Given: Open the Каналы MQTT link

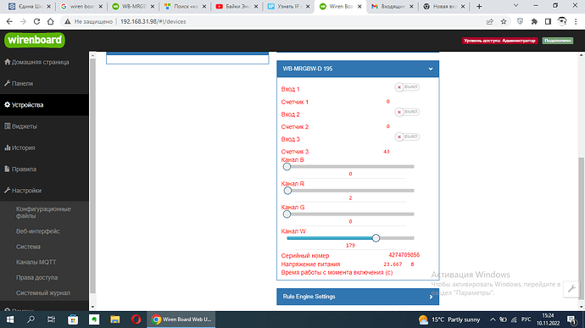Looking at the screenshot, I should (36, 262).
